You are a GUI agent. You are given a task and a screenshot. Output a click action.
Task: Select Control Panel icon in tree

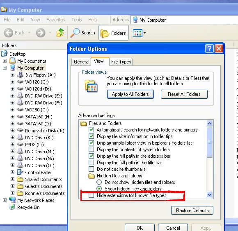20,172
